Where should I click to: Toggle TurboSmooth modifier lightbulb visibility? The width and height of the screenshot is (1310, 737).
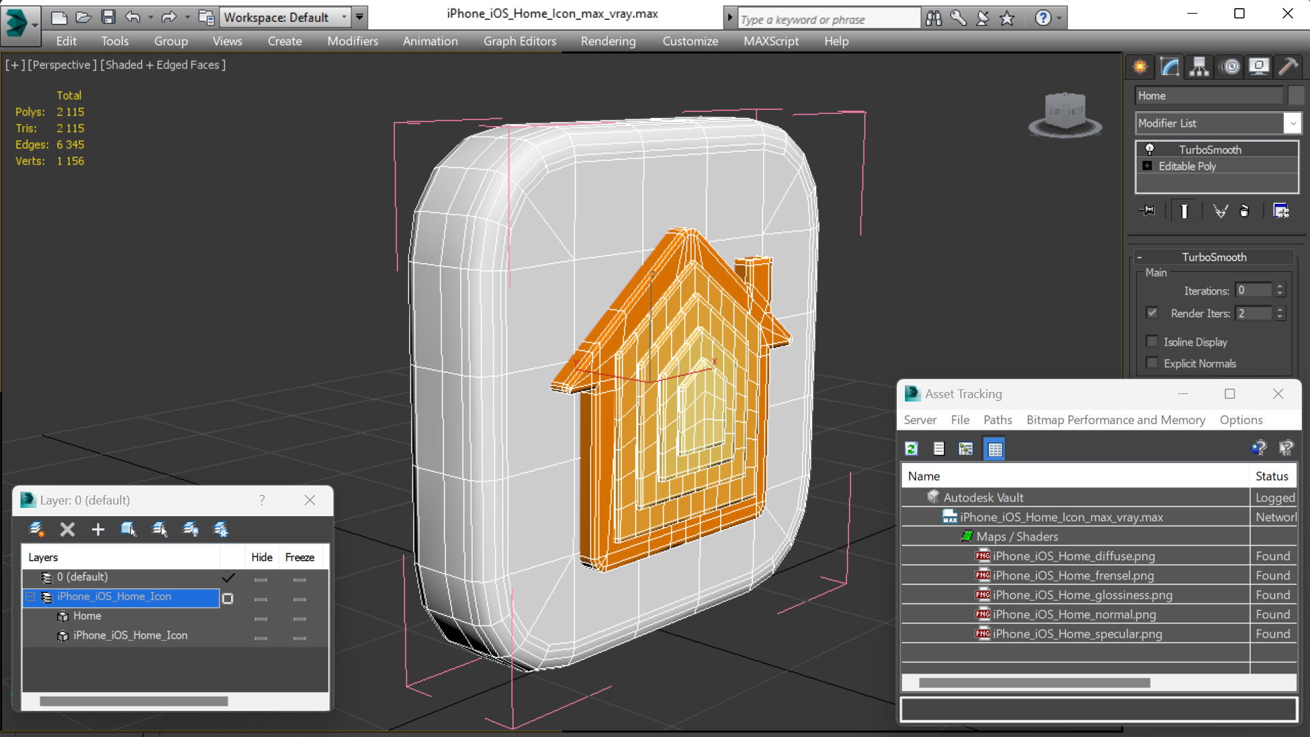[x=1149, y=149]
